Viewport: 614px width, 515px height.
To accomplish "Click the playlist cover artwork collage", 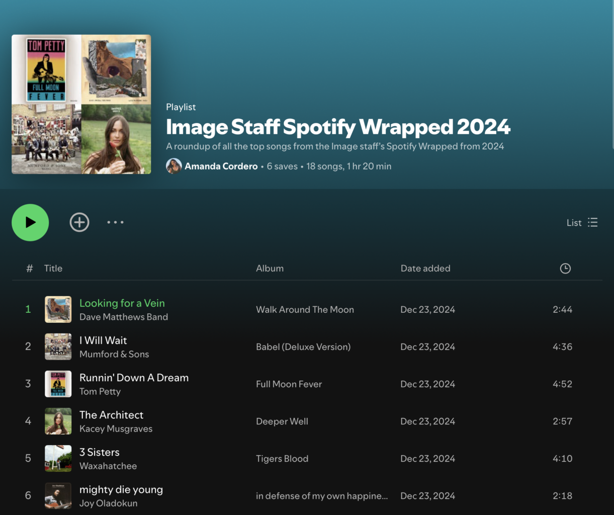I will click(81, 104).
